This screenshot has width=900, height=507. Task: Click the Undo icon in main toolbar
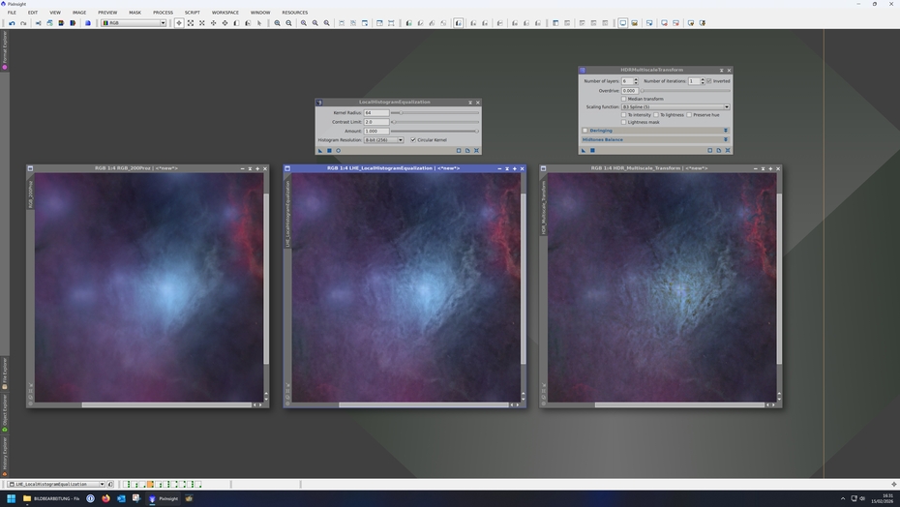click(x=12, y=23)
